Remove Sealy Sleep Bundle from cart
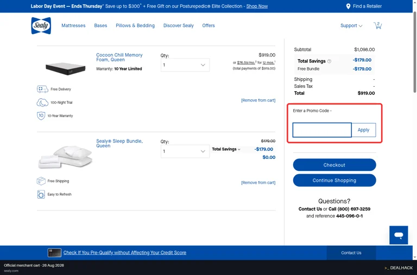This screenshot has width=417, height=275. [258, 183]
